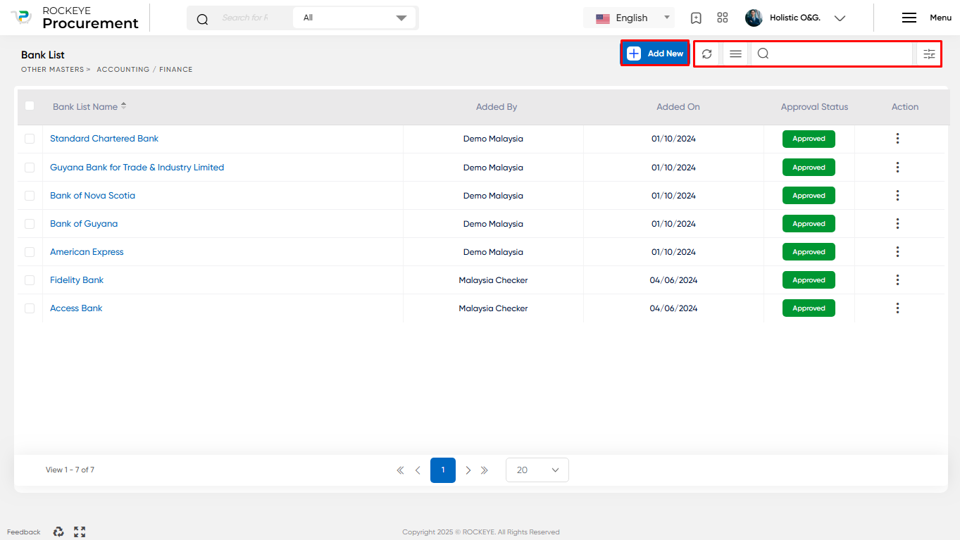Viewport: 960px width, 540px height.
Task: Check the Fidelity Bank row
Action: pyautogui.click(x=30, y=280)
